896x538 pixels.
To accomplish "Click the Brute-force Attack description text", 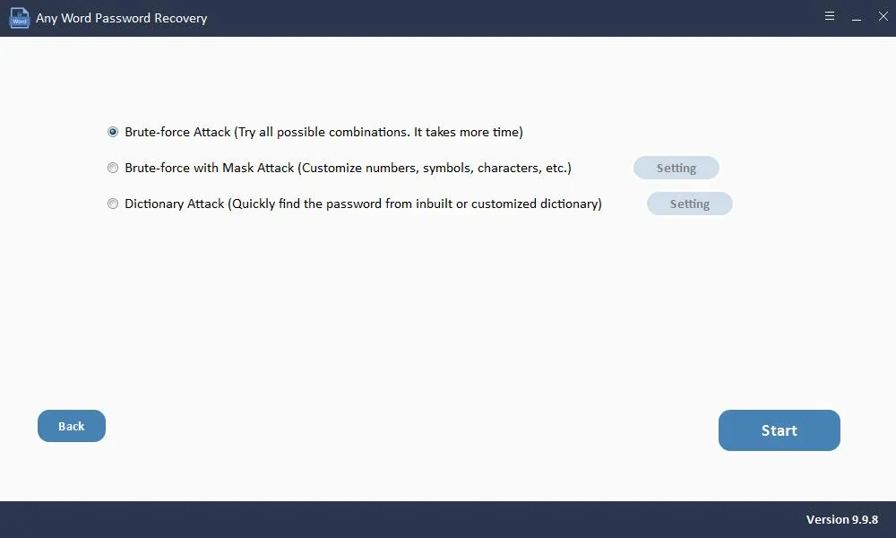I will pyautogui.click(x=323, y=132).
